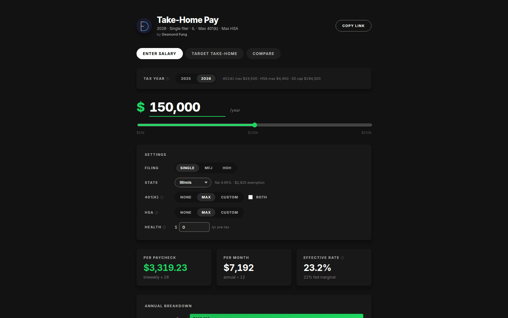Click the circular app logo avatar

click(x=144, y=26)
